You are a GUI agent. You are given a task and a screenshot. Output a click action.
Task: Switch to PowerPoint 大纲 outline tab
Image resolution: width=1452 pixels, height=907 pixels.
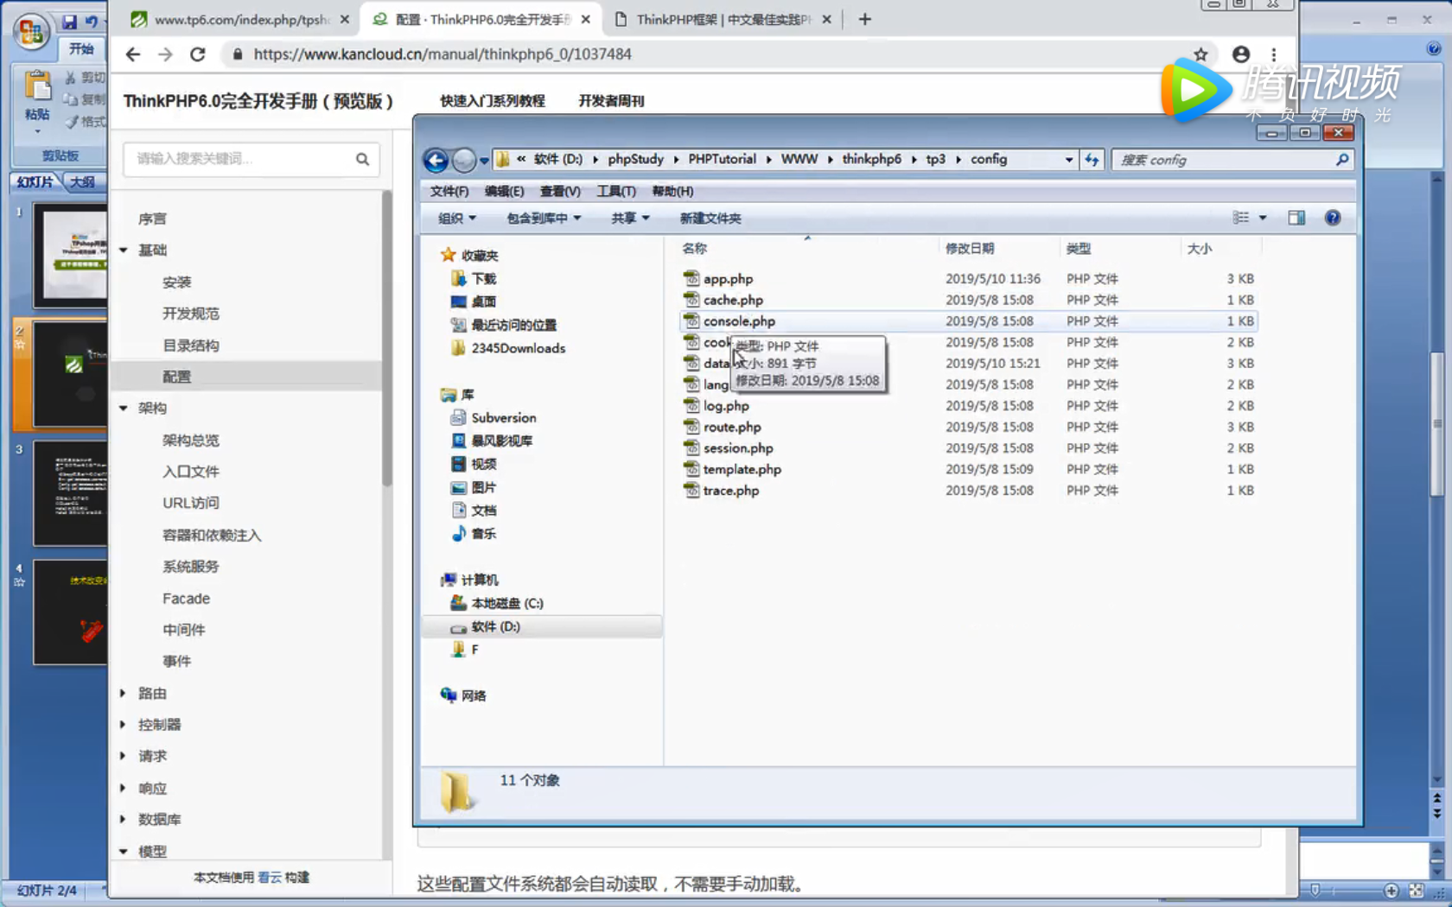tap(83, 181)
